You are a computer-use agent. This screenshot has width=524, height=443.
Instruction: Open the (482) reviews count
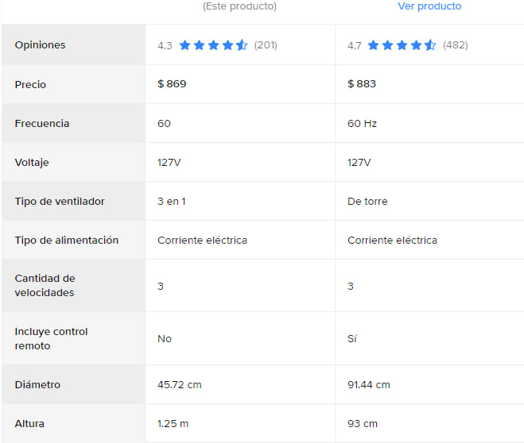coord(456,45)
